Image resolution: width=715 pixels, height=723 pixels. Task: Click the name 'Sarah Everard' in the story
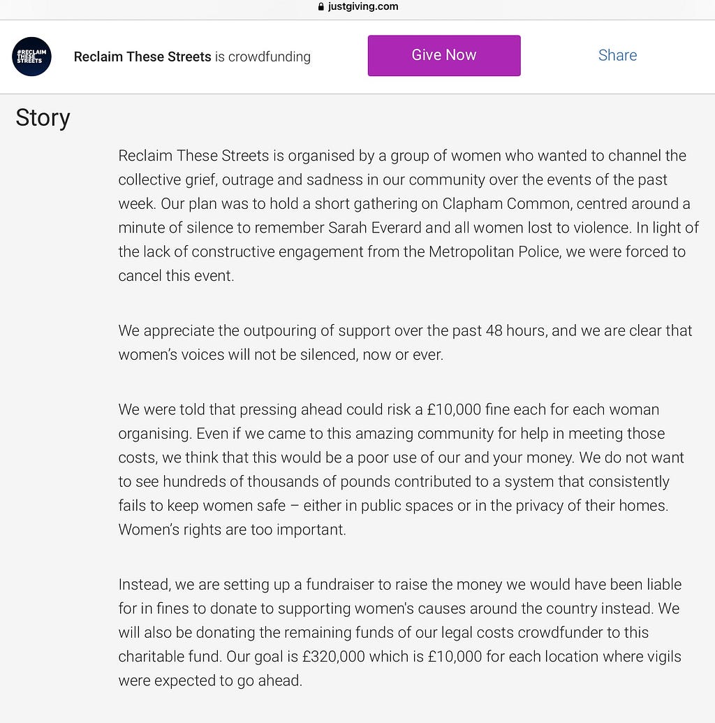tap(375, 228)
